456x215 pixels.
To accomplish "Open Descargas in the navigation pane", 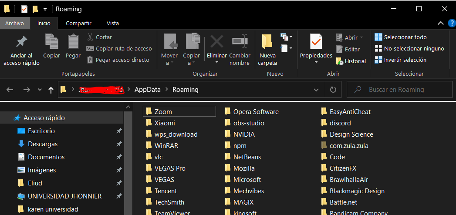I will 43,144.
